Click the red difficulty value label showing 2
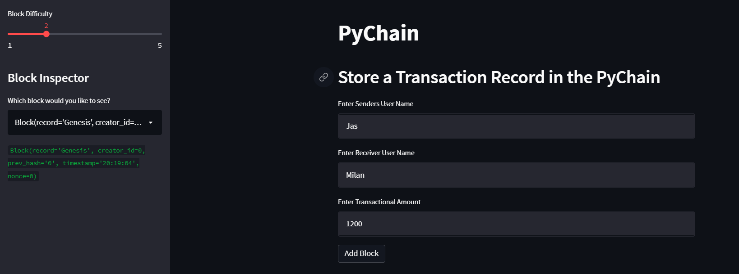 (x=46, y=26)
